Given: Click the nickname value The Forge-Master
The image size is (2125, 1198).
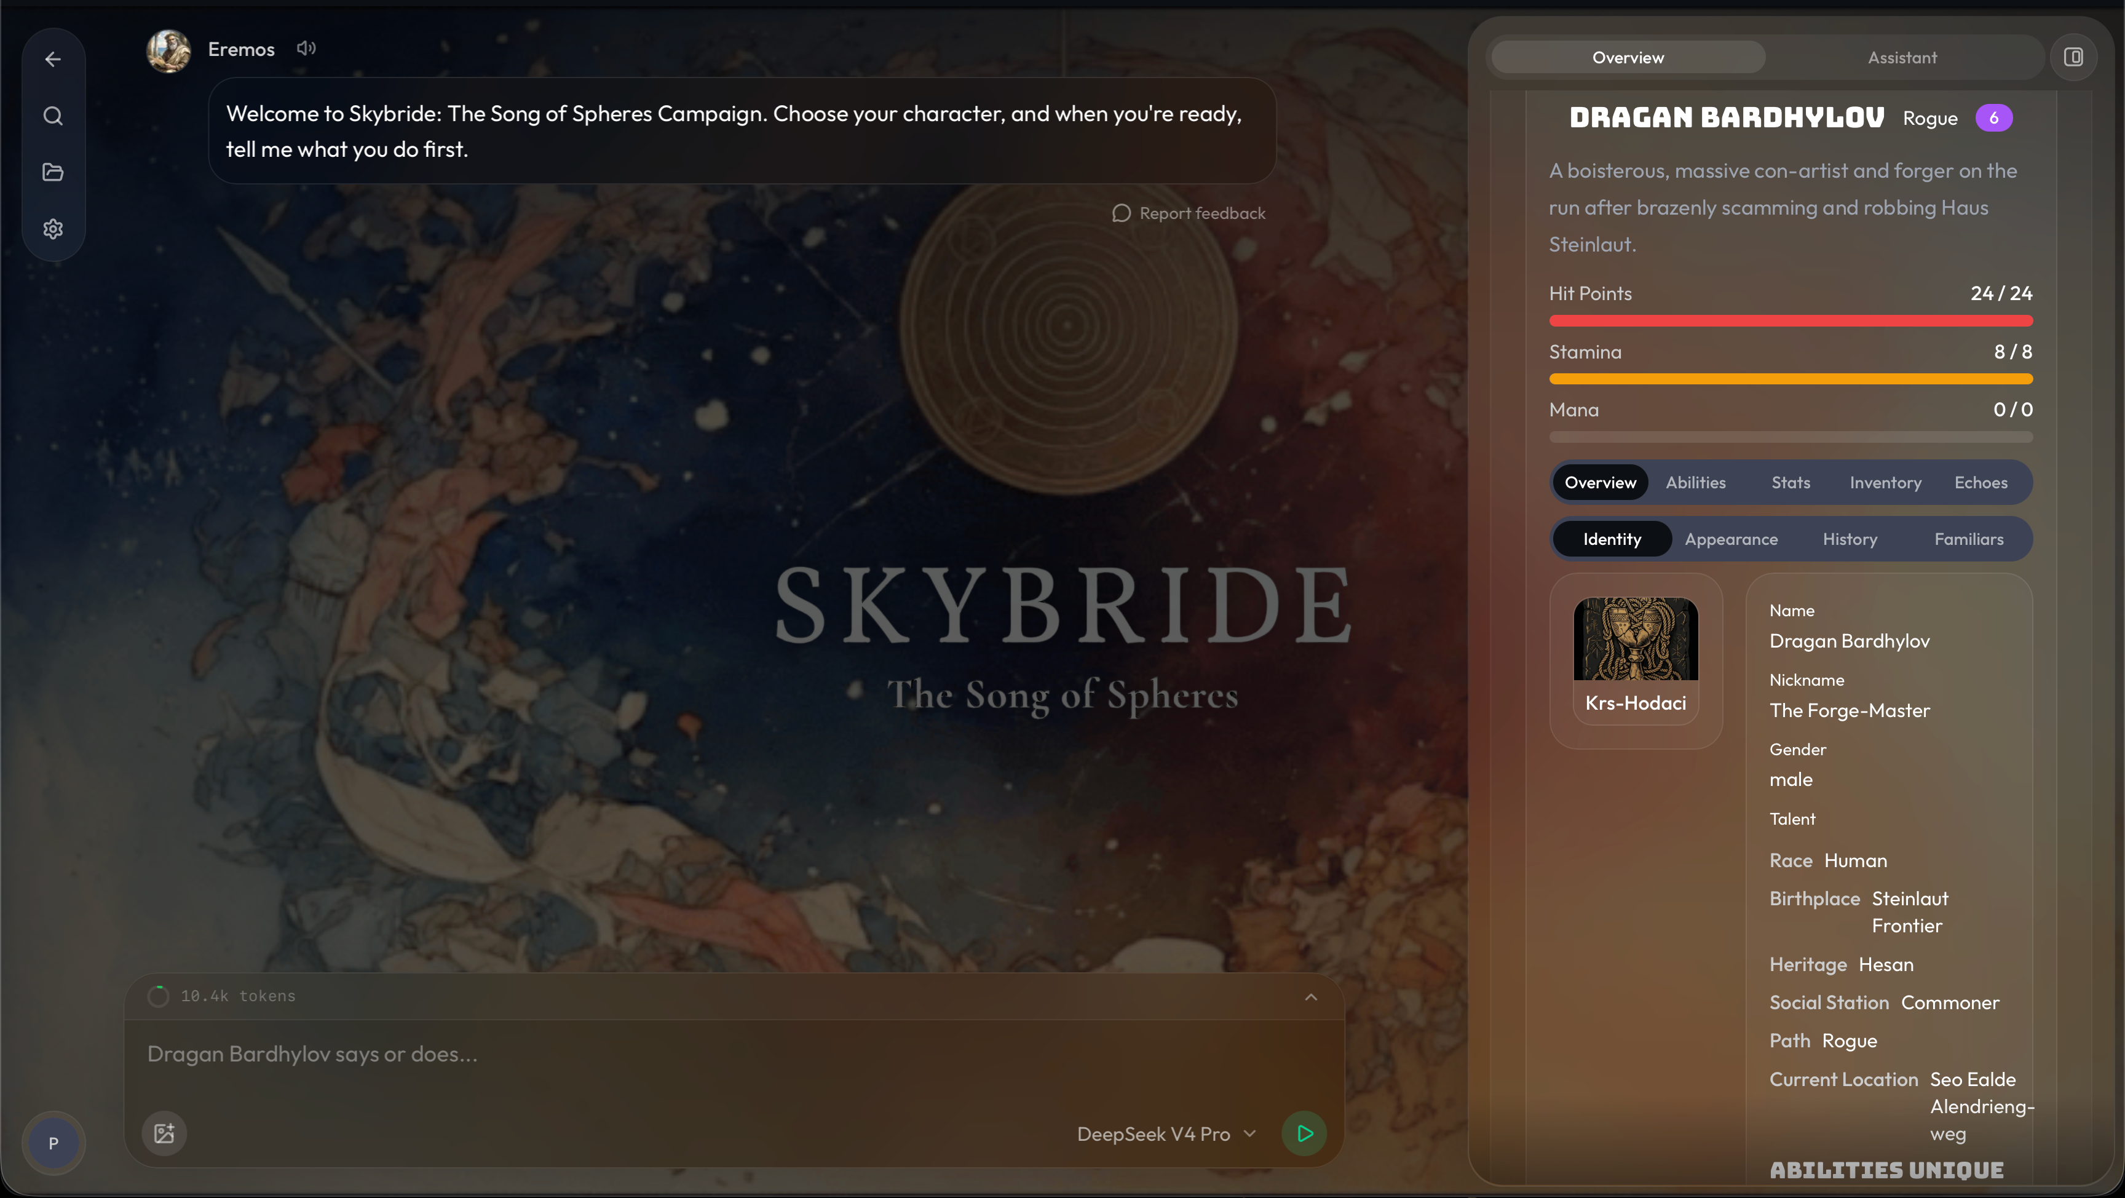Looking at the screenshot, I should coord(1850,710).
